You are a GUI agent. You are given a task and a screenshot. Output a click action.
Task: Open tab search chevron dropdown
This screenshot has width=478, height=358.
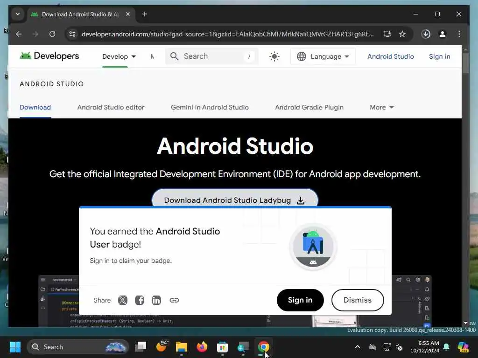point(18,14)
